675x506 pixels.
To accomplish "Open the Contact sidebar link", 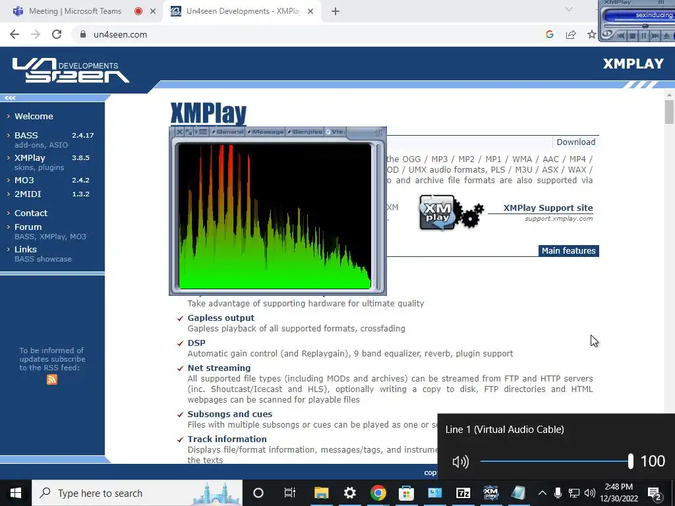I will point(31,213).
